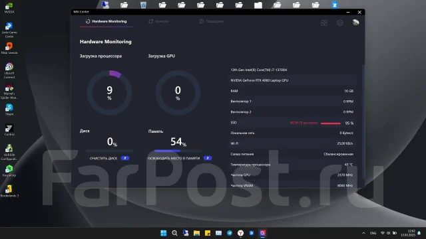Select the Recycle Bin desktop icon
The height and width of the screenshot is (239, 426).
[143, 5]
